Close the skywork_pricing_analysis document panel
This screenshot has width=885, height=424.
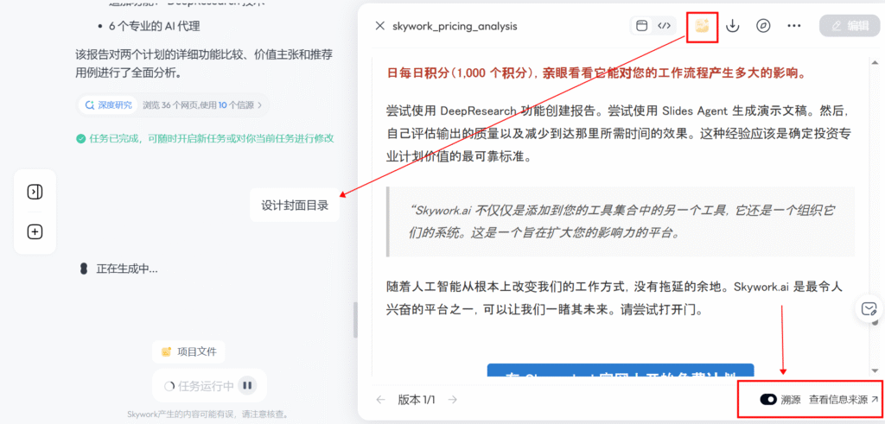[x=380, y=26]
